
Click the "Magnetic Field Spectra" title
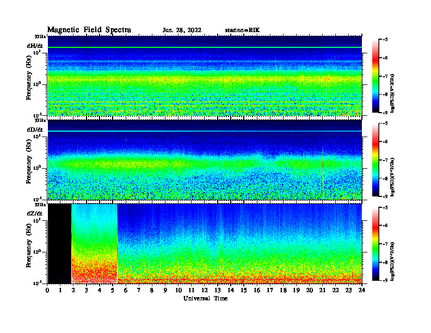(89, 30)
